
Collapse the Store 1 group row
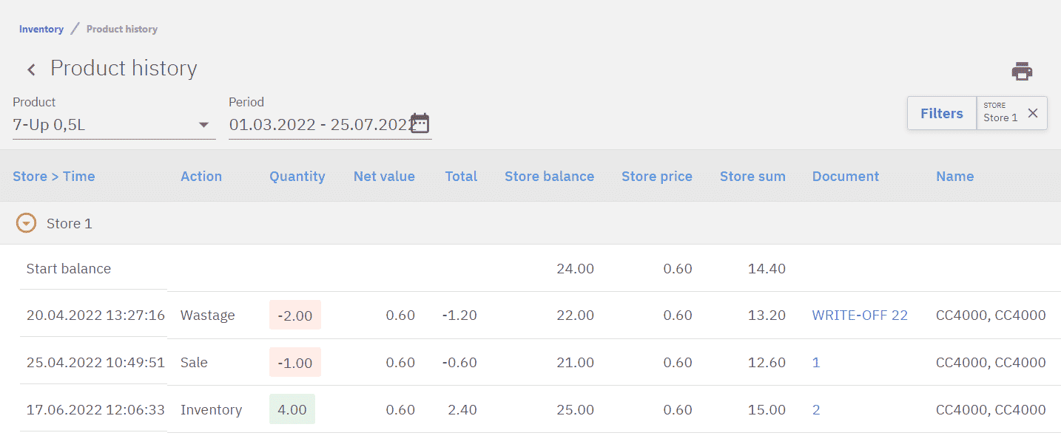tap(27, 223)
